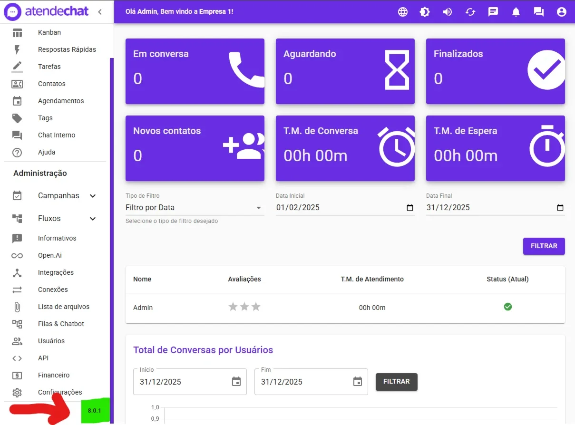
Task: Open the user account profile icon
Action: point(562,12)
